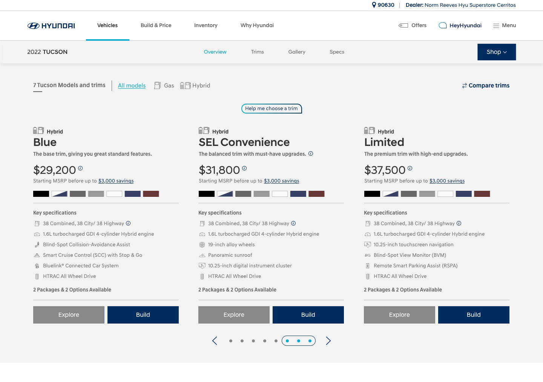Image resolution: width=543 pixels, height=382 pixels.
Task: Select fifth carousel pagination dot
Action: (x=276, y=341)
